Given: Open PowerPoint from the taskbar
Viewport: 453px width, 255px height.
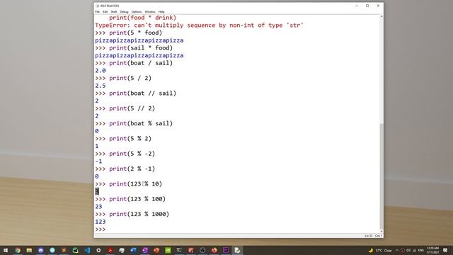Looking at the screenshot, I should (156, 250).
